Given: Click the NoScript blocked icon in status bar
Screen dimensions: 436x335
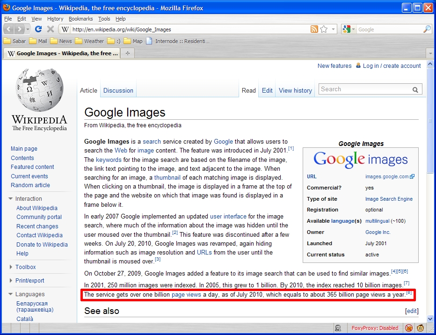Looking at the screenshot, I should pyautogui.click(x=408, y=328).
